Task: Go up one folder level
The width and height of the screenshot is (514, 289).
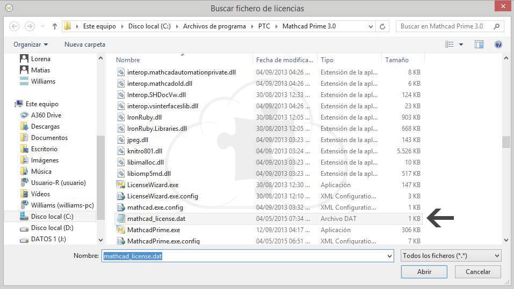Action: pyautogui.click(x=55, y=26)
